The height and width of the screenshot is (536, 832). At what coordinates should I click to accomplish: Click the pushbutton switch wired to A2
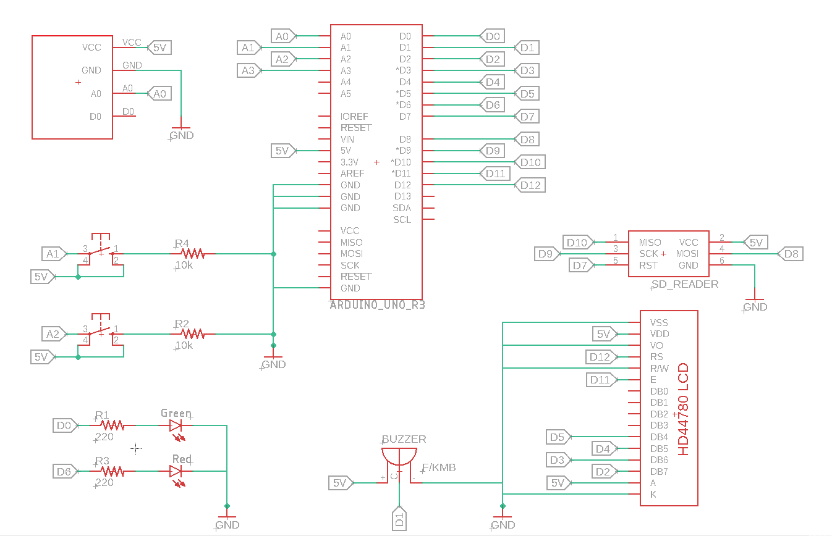click(101, 330)
